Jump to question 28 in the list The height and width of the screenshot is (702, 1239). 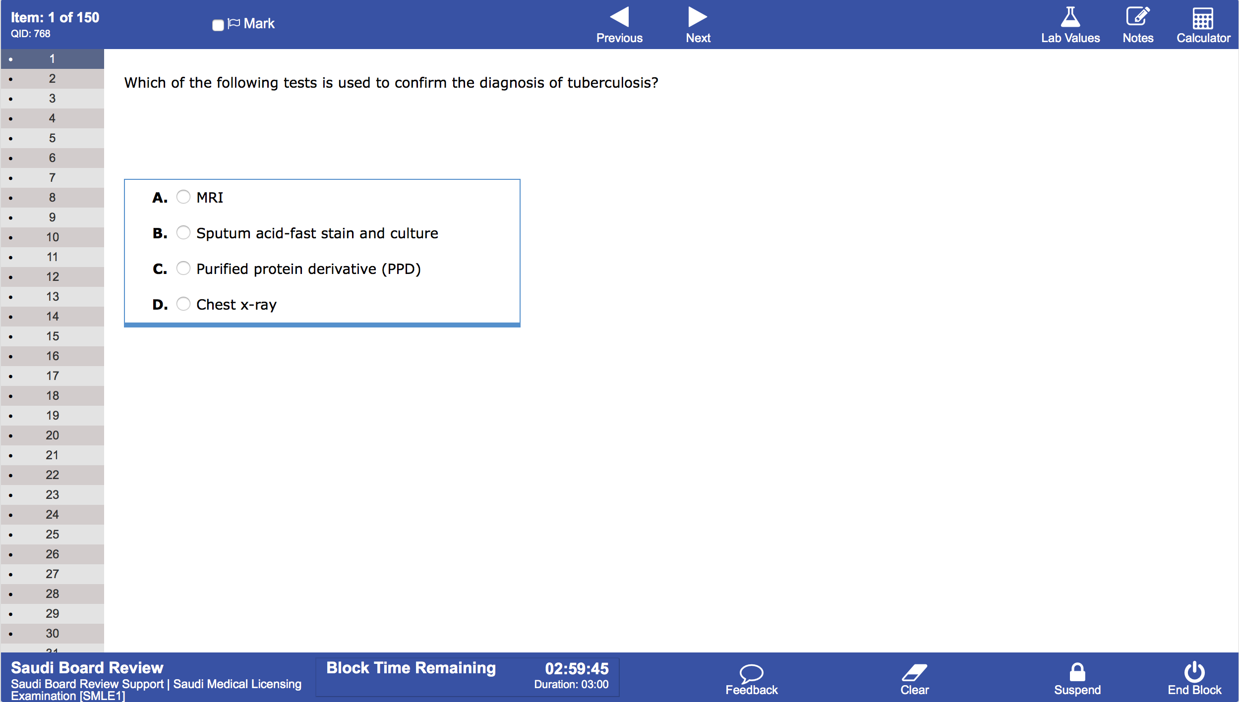[x=52, y=594]
